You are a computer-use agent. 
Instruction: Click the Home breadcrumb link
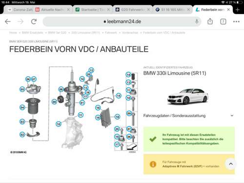pos(13,33)
